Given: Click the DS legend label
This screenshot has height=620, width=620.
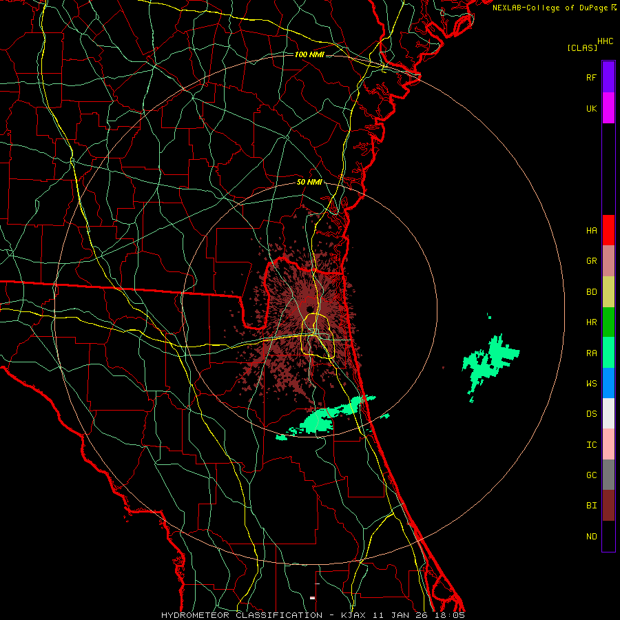Looking at the screenshot, I should (x=591, y=414).
